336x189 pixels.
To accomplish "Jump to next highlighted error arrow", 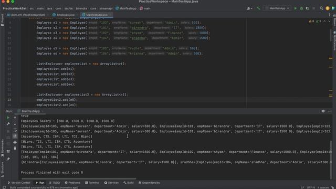I will tap(329, 21).
